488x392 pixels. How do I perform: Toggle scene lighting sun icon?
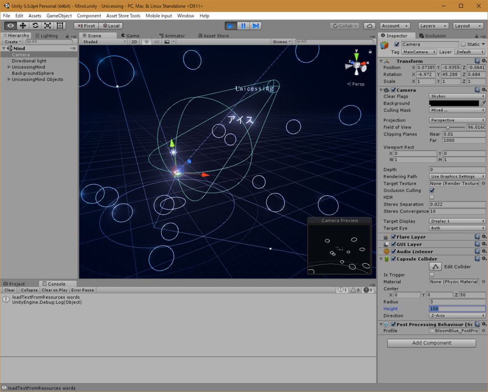click(x=147, y=42)
